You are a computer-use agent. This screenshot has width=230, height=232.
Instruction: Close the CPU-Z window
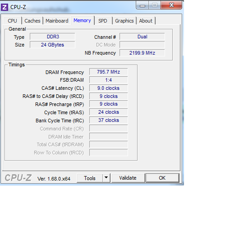point(171,5)
